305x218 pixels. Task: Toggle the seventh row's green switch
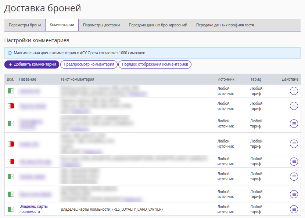click(x=11, y=194)
